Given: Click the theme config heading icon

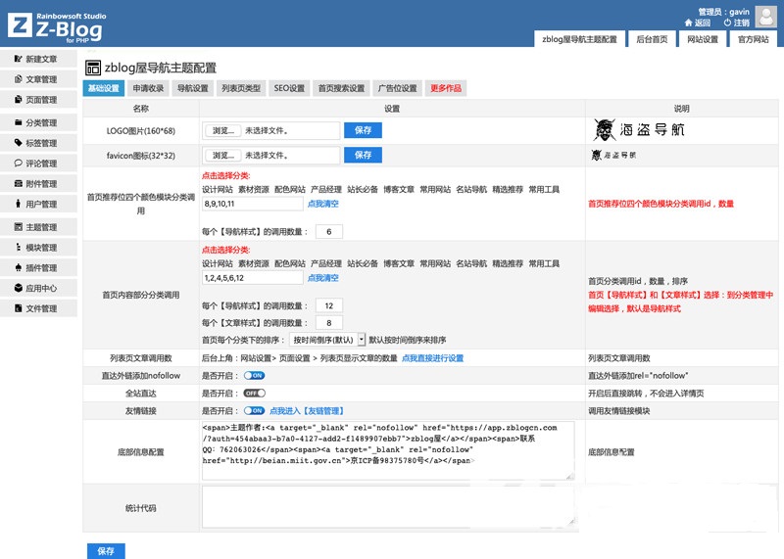Looking at the screenshot, I should click(93, 68).
